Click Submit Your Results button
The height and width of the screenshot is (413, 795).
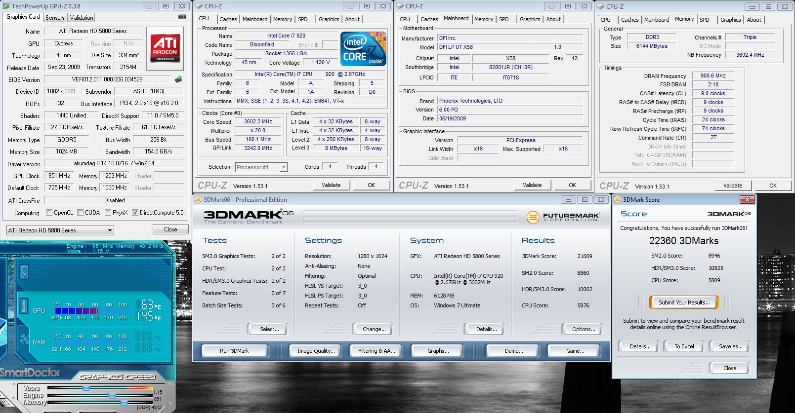684,302
